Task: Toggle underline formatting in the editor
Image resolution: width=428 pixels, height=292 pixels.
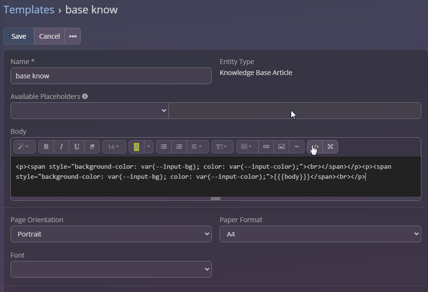Action: [77, 147]
